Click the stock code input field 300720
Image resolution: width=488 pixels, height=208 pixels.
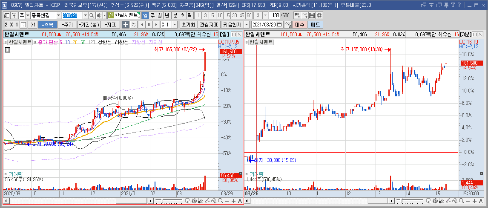[73, 15]
